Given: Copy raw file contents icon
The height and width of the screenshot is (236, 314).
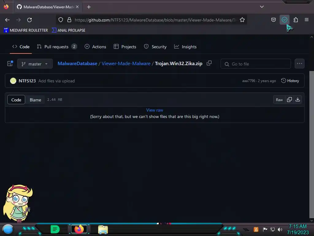Looking at the screenshot, I should 289,100.
